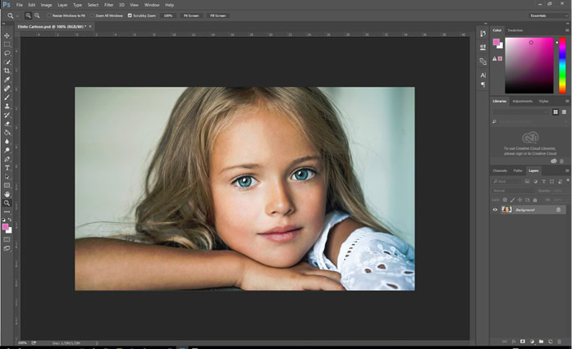Click the rainbow hue slider strip

[x=562, y=66]
